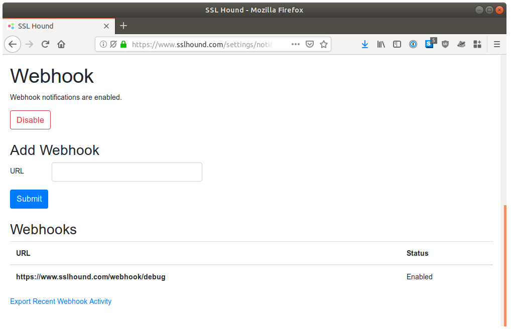Go back to the previous page
The width and height of the screenshot is (511, 331).
point(13,44)
